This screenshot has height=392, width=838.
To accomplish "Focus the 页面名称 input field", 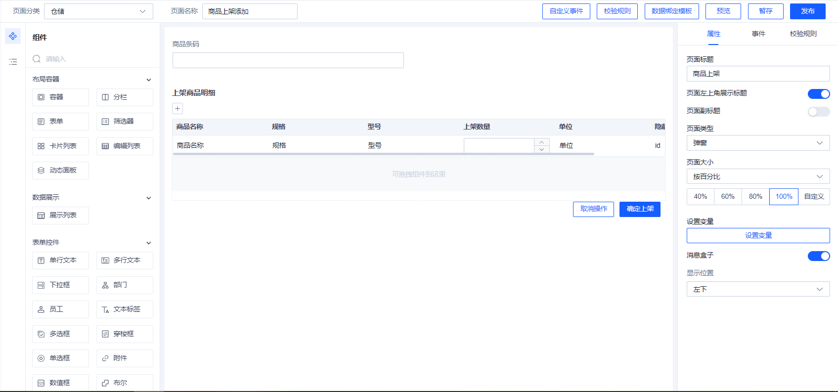I will click(250, 11).
